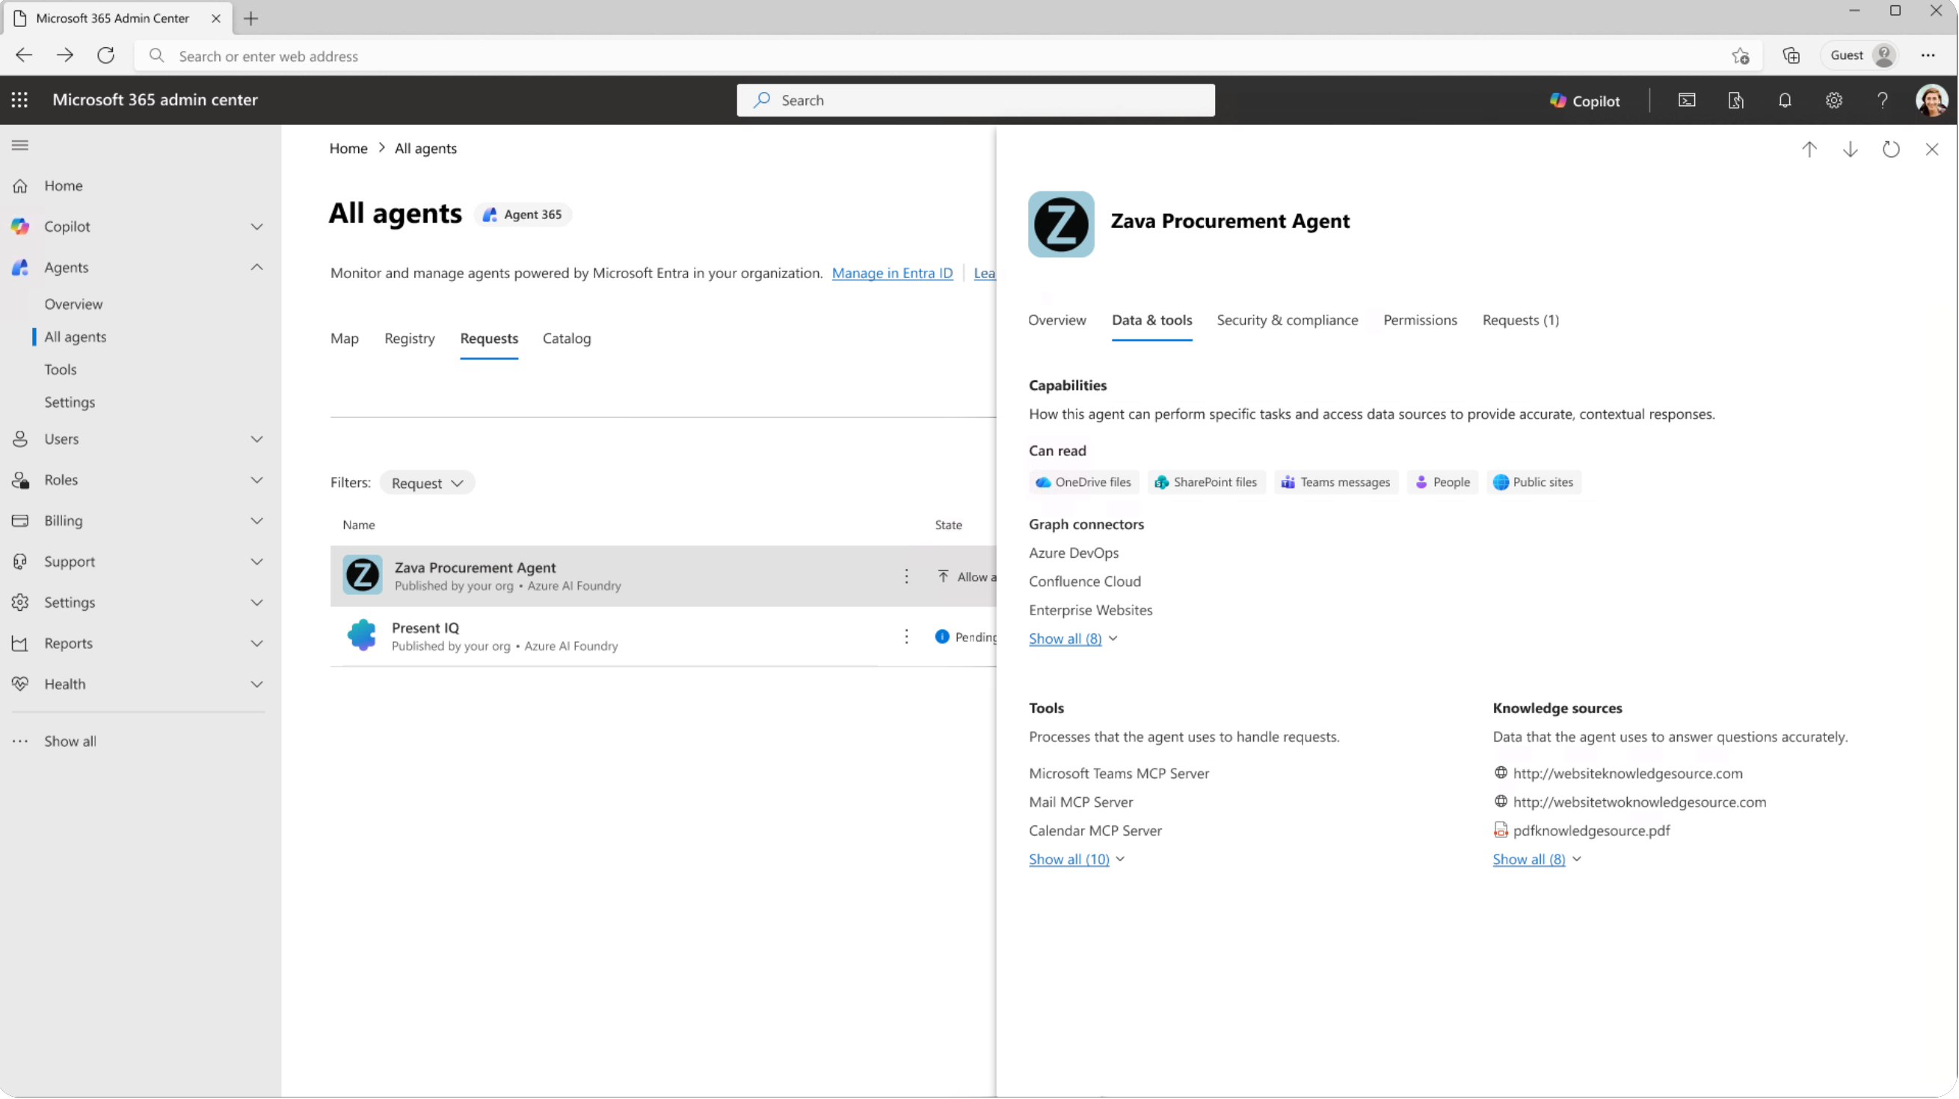Open Cloud Shell terminal icon in header

pos(1687,100)
